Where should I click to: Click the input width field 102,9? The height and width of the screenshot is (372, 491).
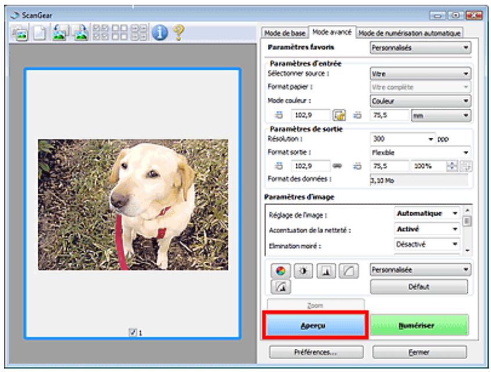coord(311,115)
